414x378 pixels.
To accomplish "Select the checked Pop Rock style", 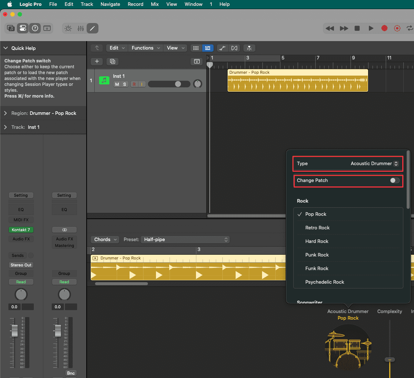I will tap(348, 214).
